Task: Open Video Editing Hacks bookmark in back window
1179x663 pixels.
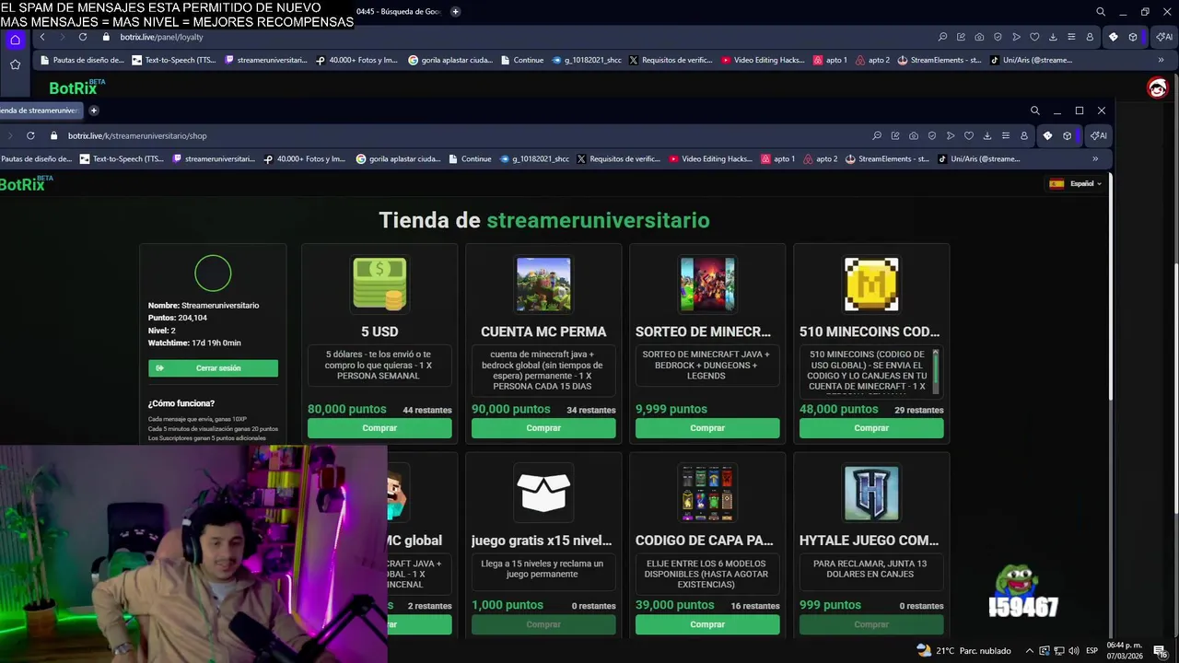Action: tap(763, 60)
